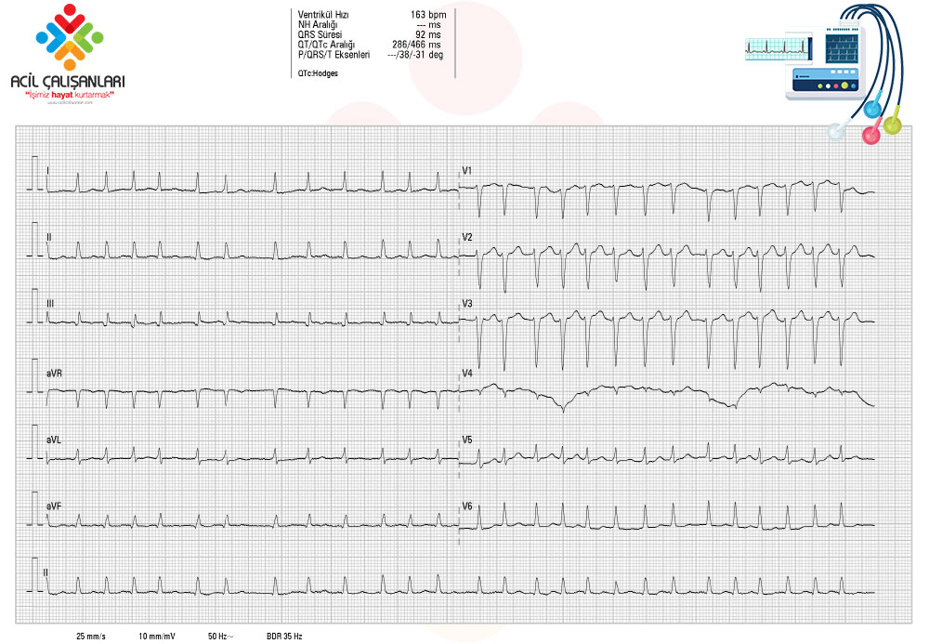Open the ACİL ÇALIŞANLARI title text

68,82
